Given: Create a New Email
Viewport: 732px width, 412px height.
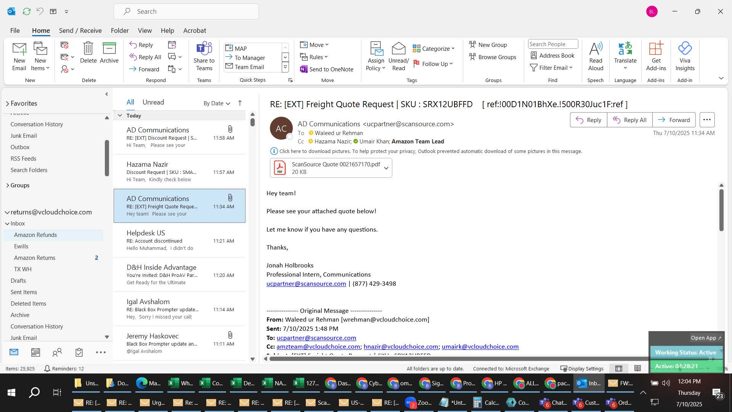Looking at the screenshot, I should click(19, 56).
